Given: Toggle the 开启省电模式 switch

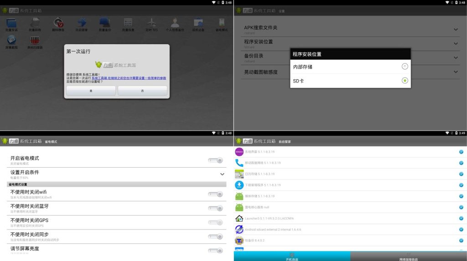Looking at the screenshot, I should coord(215,160).
